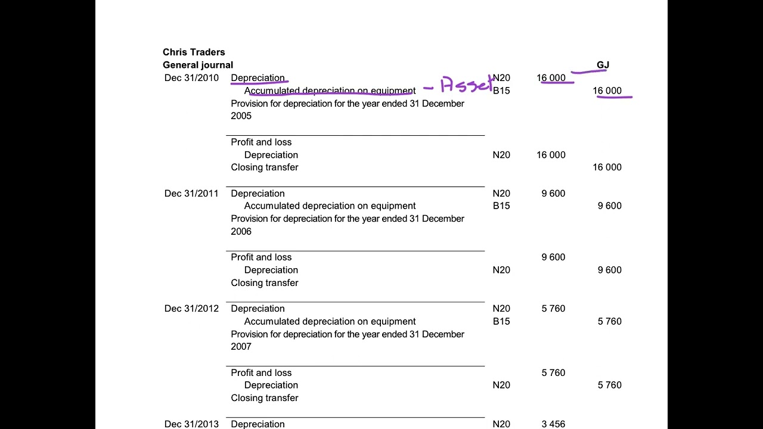Click the underlined 16 000 credit amount

point(607,91)
